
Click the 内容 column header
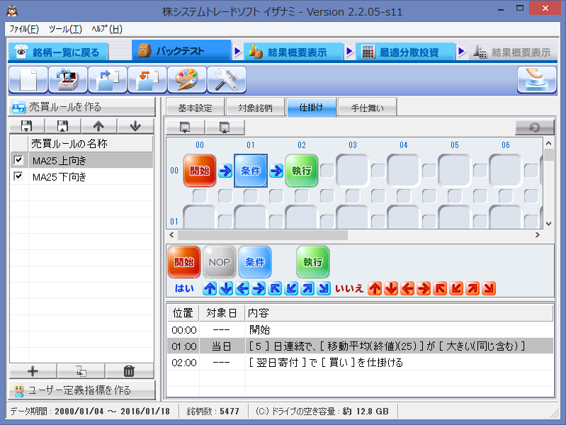click(400, 312)
